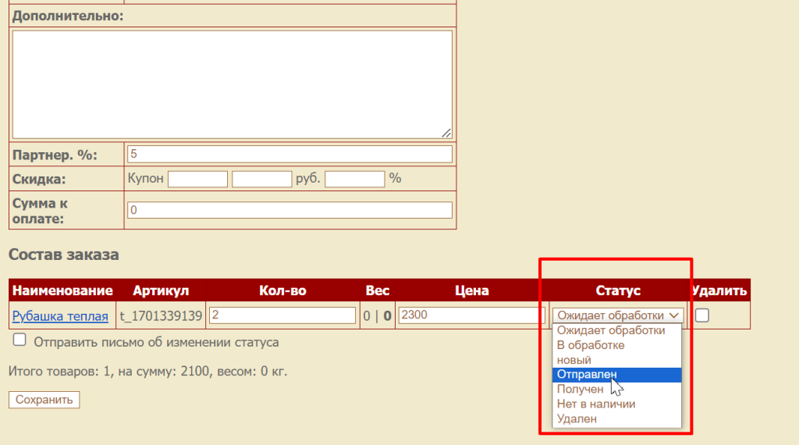
Task: Pick 'новый' status option
Action: click(x=616, y=360)
